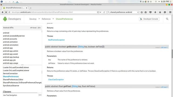Open bookmarks library clipboard icon
Viewport: 173px width, 97px height.
click(x=146, y=12)
